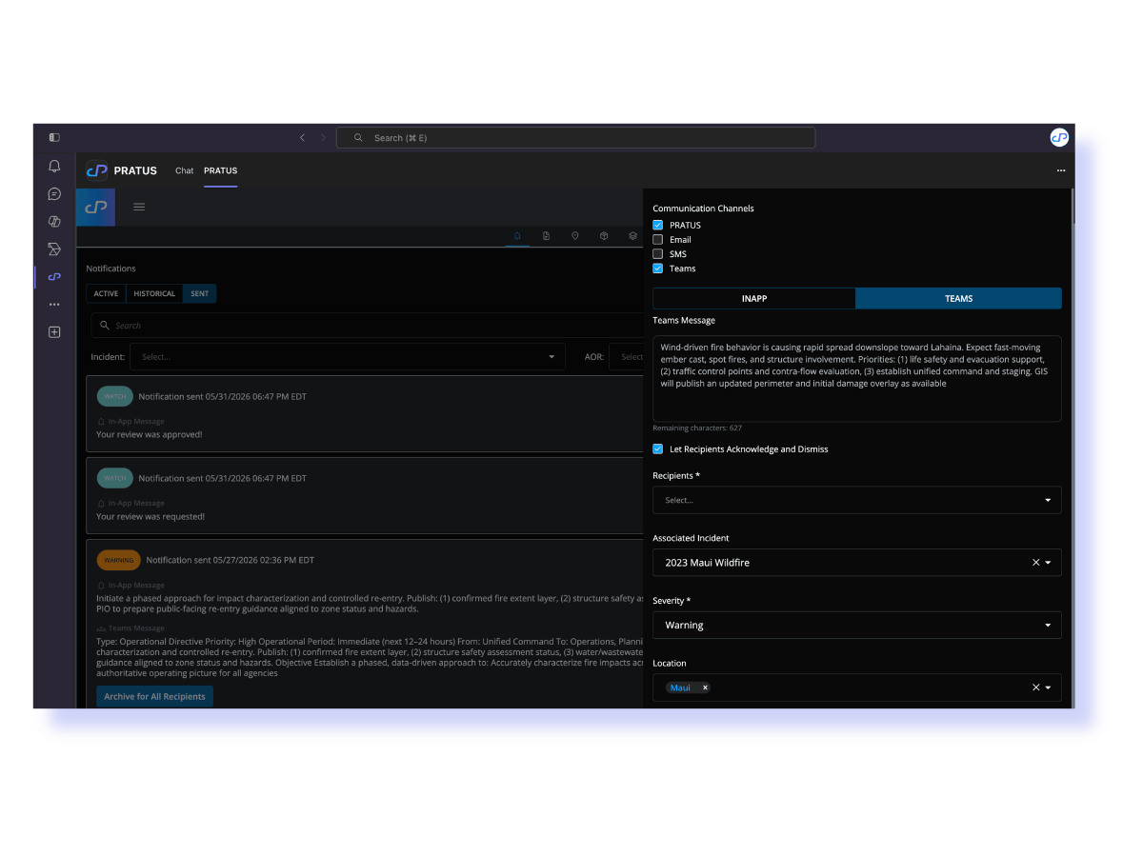Check the SMS channel checkbox
The width and height of the screenshot is (1143, 857).
click(x=657, y=254)
